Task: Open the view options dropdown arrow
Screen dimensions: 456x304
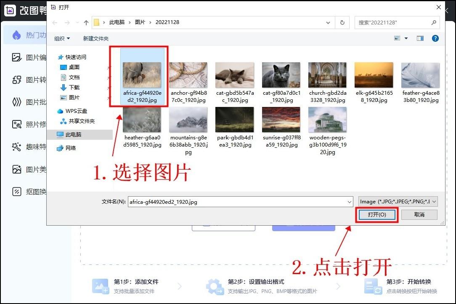Action: [x=407, y=38]
